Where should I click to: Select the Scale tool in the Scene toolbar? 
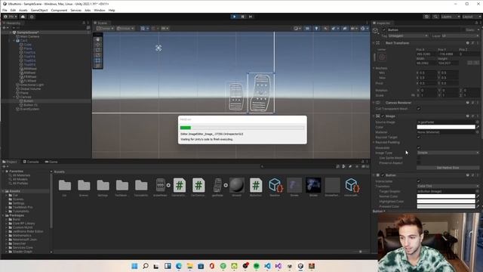coord(97,55)
